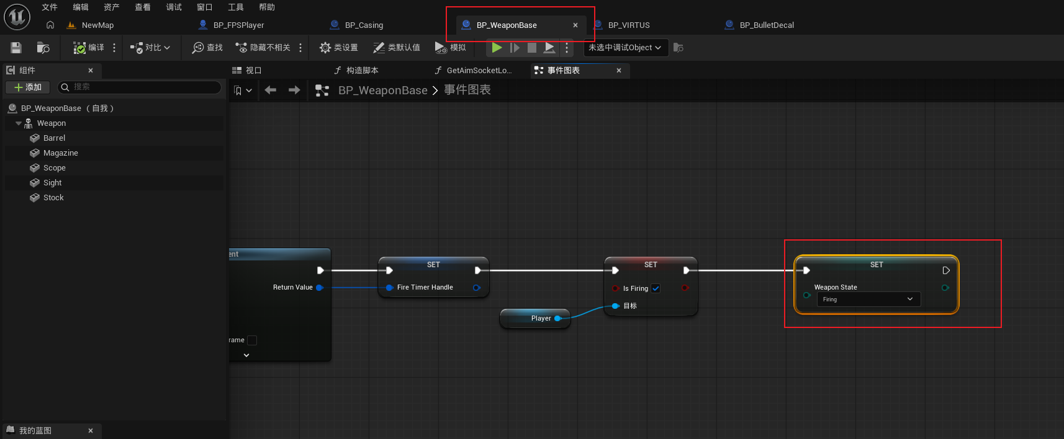Open debug object selector dropdown

coord(625,48)
